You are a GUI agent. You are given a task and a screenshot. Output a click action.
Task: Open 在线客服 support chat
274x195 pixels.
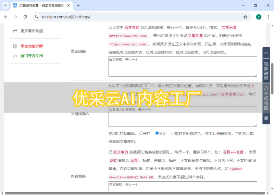[266, 98]
